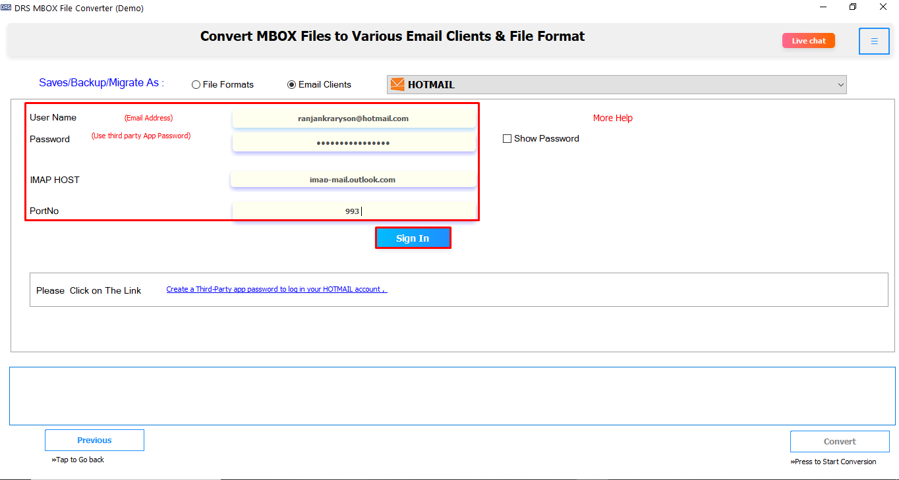The image size is (899, 480).
Task: Click into the Password field
Action: (x=353, y=143)
